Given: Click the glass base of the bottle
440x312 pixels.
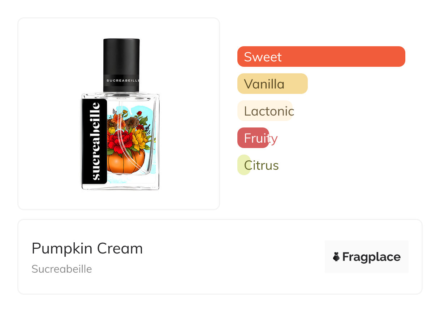Looking at the screenshot, I should point(120,185).
